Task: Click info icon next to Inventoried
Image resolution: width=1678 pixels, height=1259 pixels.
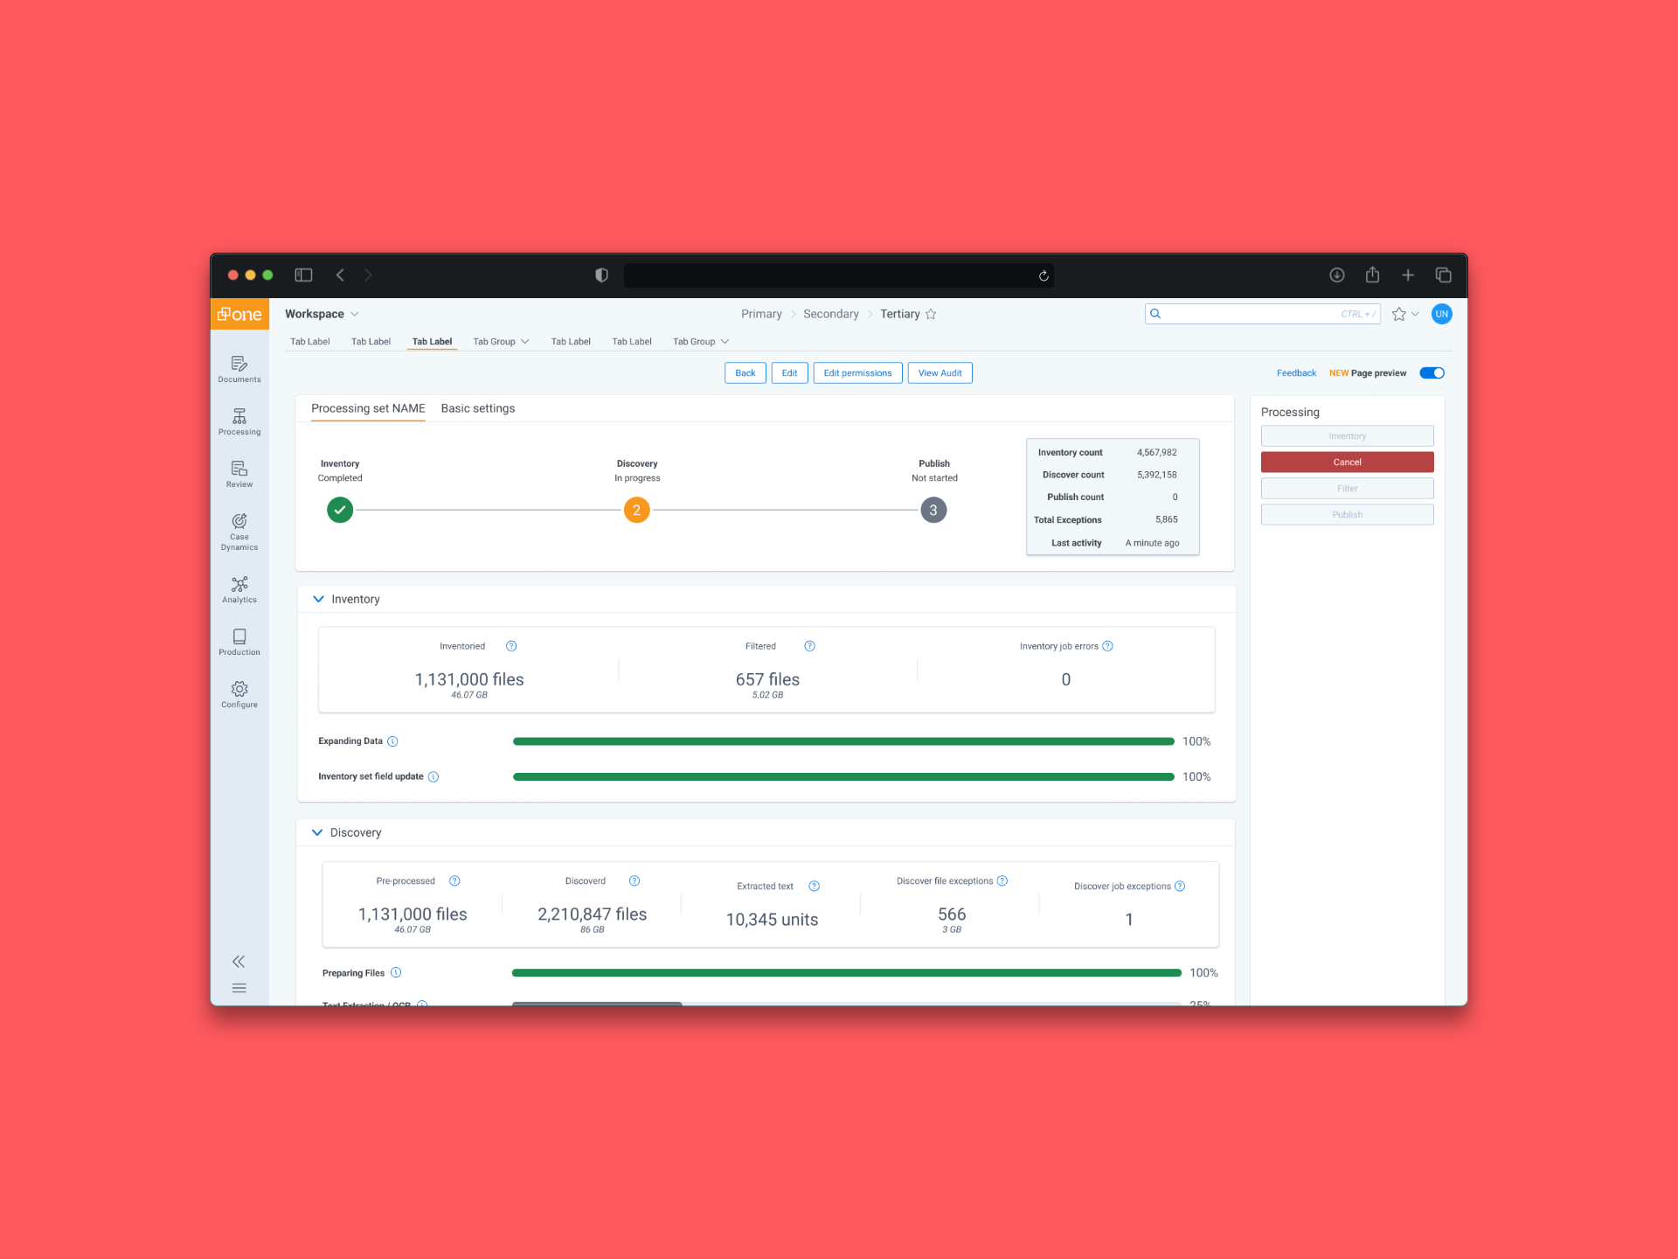Action: coord(511,646)
